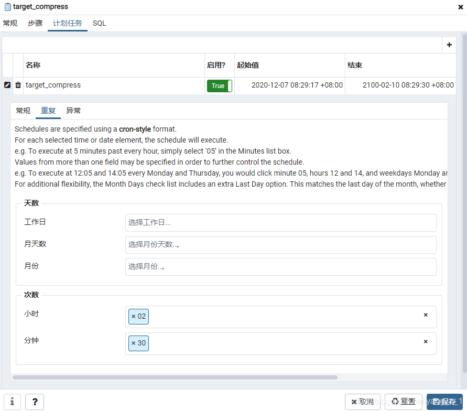Click the 重置 reset button
Screen dimensions: 467x411
click(403, 402)
